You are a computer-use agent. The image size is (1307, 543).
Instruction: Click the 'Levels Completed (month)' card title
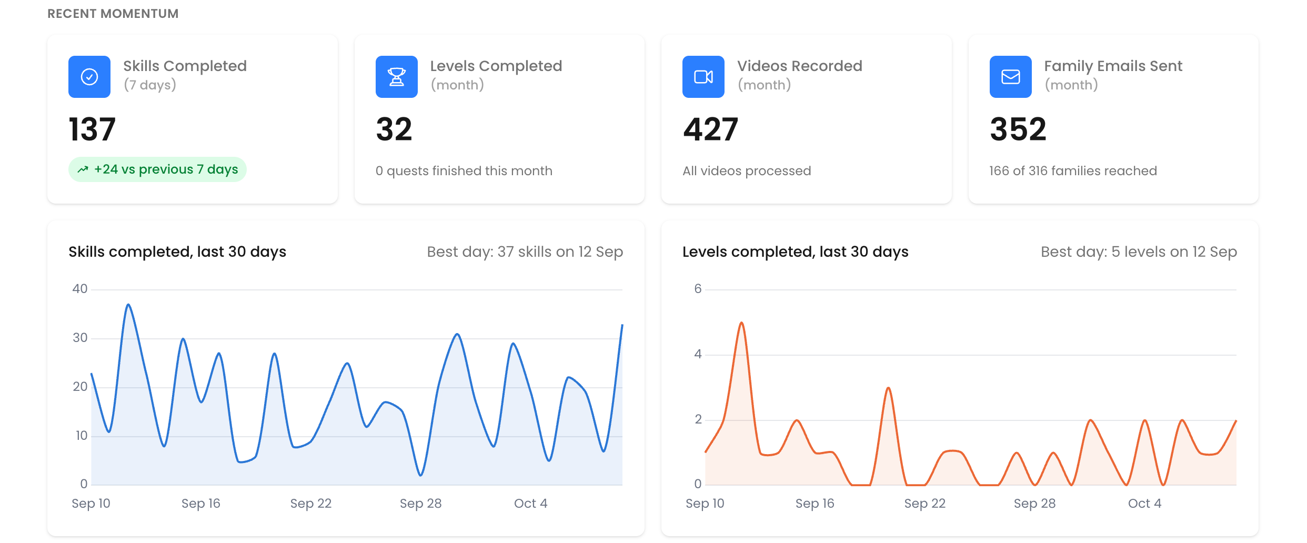click(496, 75)
